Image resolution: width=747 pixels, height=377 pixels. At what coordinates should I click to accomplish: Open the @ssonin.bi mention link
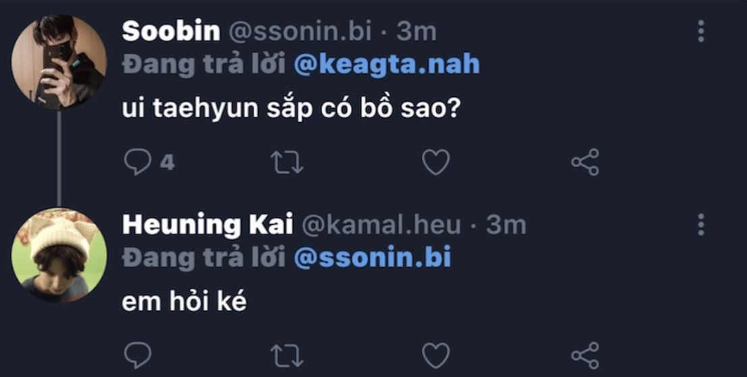(372, 258)
